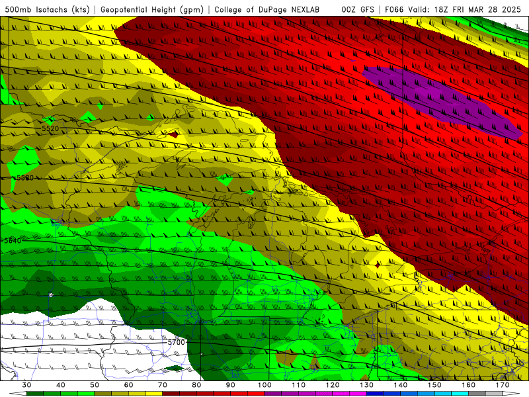Click the 160 value on color scale

[469, 385]
